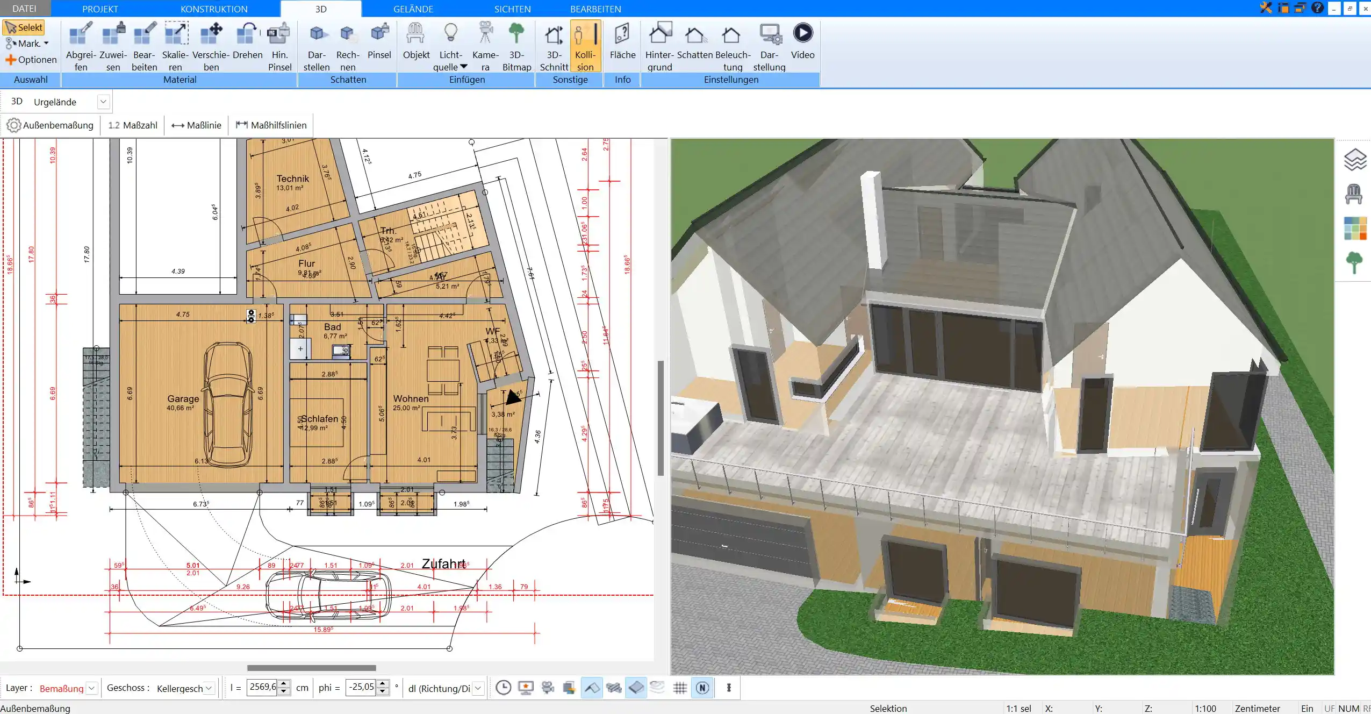Open the Fläche info tool
This screenshot has width=1371, height=714.
point(622,41)
